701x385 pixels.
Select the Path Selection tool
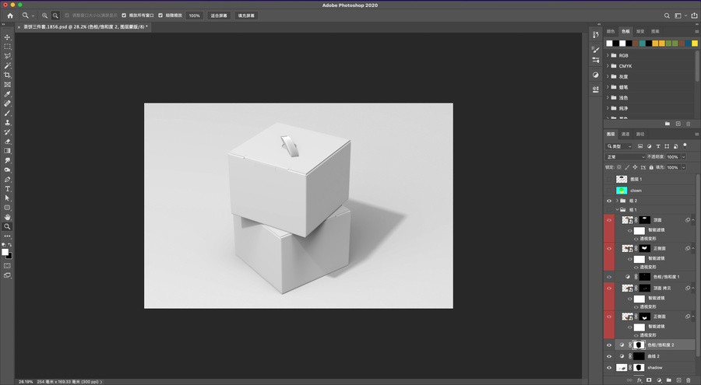[x=7, y=198]
